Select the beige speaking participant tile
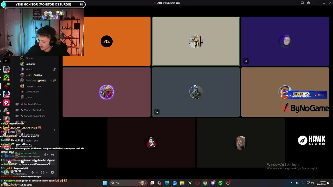The width and height of the screenshot is (333, 187). [196, 41]
